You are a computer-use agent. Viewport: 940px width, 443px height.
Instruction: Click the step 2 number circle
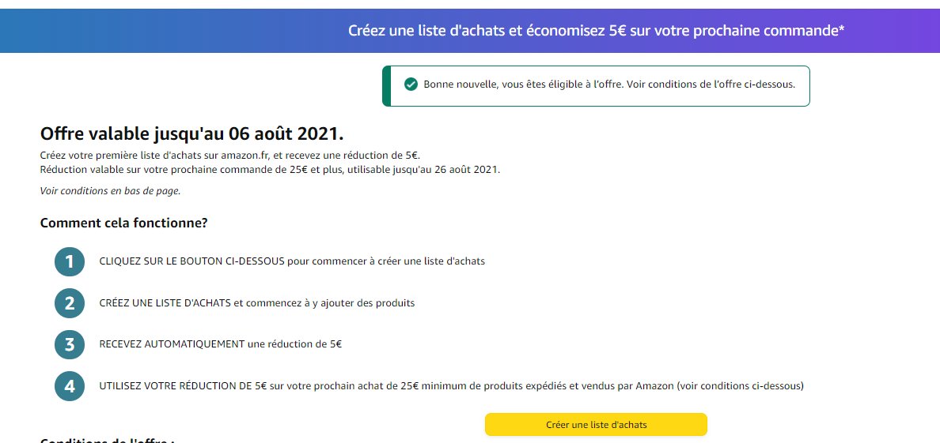pyautogui.click(x=70, y=303)
